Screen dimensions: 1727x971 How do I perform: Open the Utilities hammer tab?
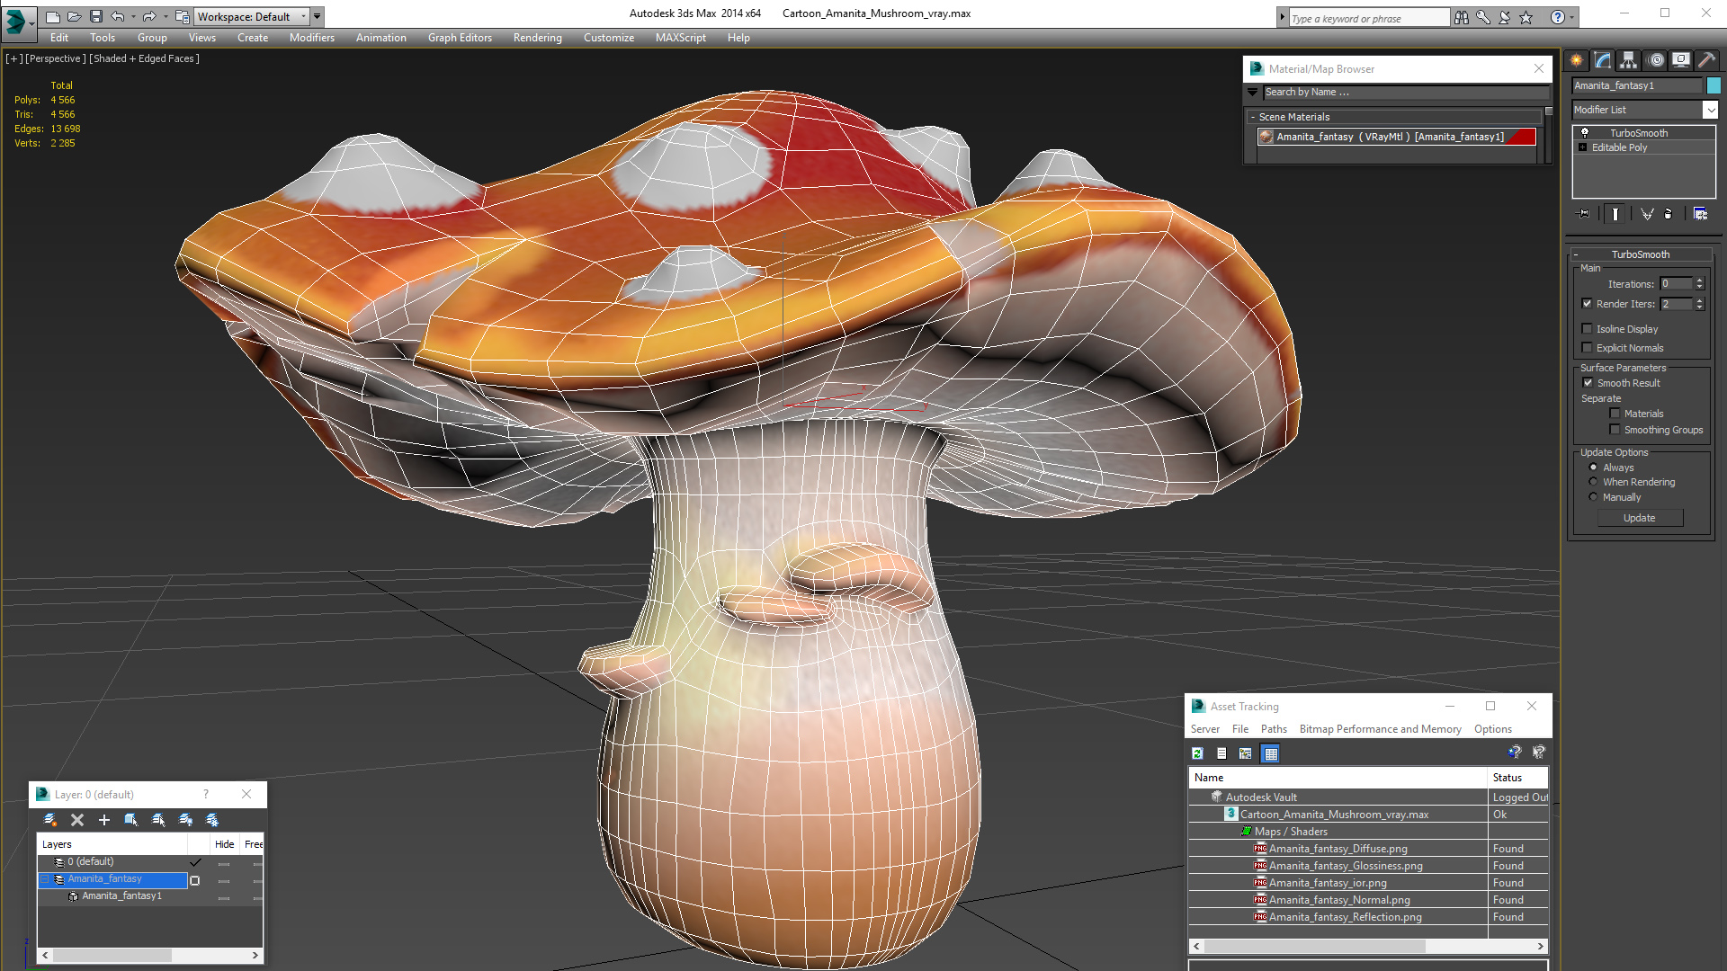1706,60
